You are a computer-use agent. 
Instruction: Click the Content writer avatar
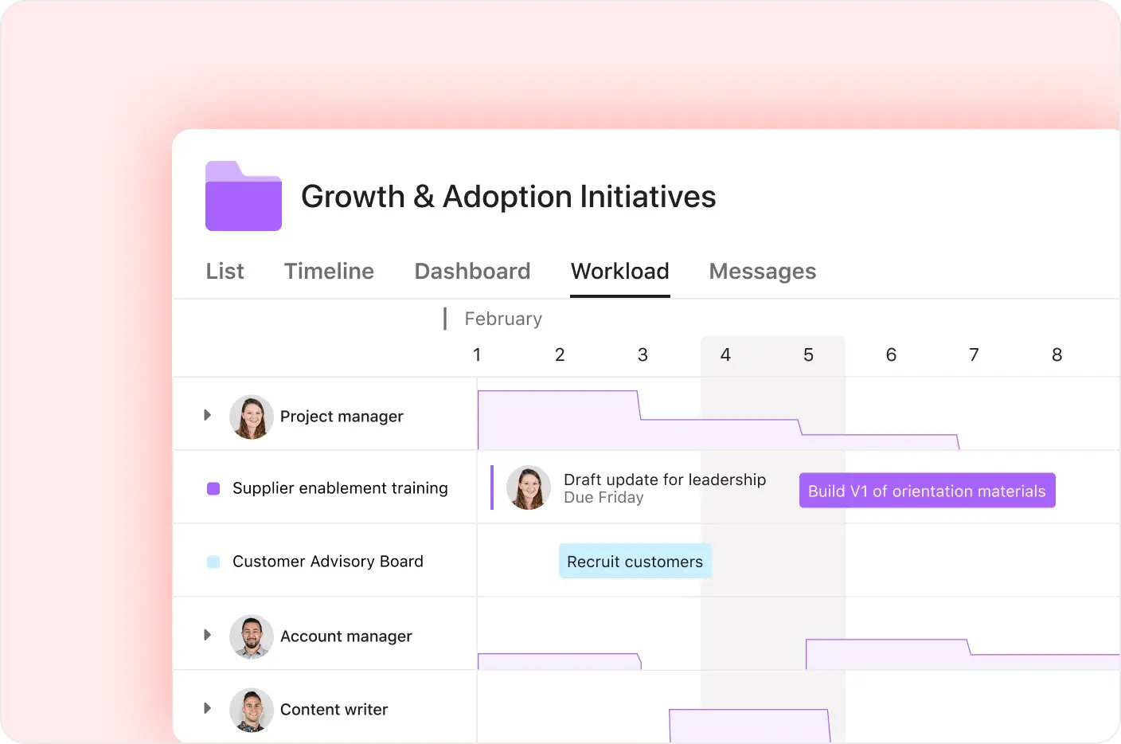click(x=252, y=710)
